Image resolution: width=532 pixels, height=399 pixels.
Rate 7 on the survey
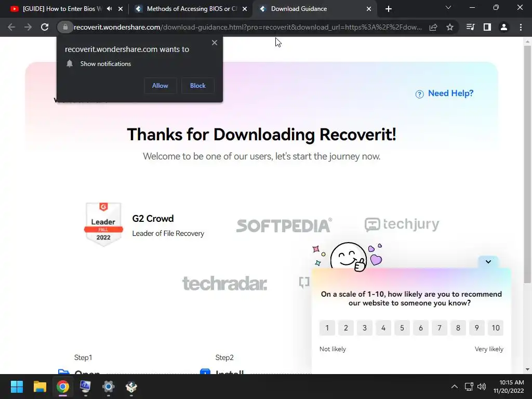(x=440, y=328)
